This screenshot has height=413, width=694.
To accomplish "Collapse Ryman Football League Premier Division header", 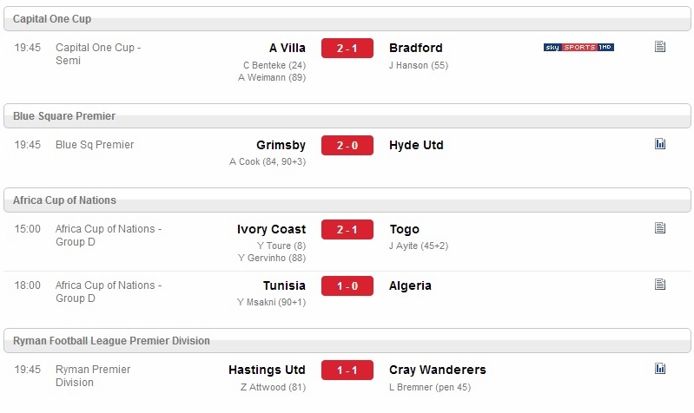I will (x=347, y=341).
